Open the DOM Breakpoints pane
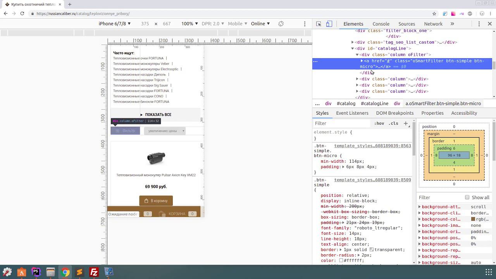 coord(395,113)
